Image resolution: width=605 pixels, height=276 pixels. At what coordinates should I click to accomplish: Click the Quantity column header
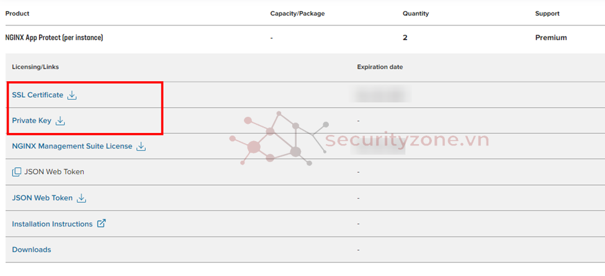415,14
